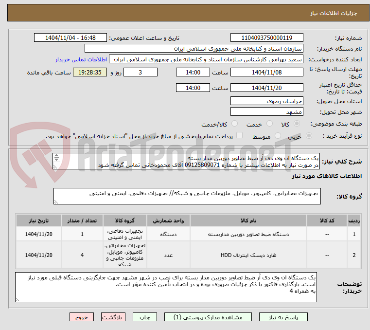Click the days remaining field showing 3
Viewport: 370px width, 330px height.
pos(141,73)
